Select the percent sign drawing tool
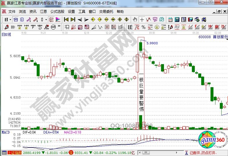Image resolution: width=228 pixels, height=156 pixels. [143, 27]
